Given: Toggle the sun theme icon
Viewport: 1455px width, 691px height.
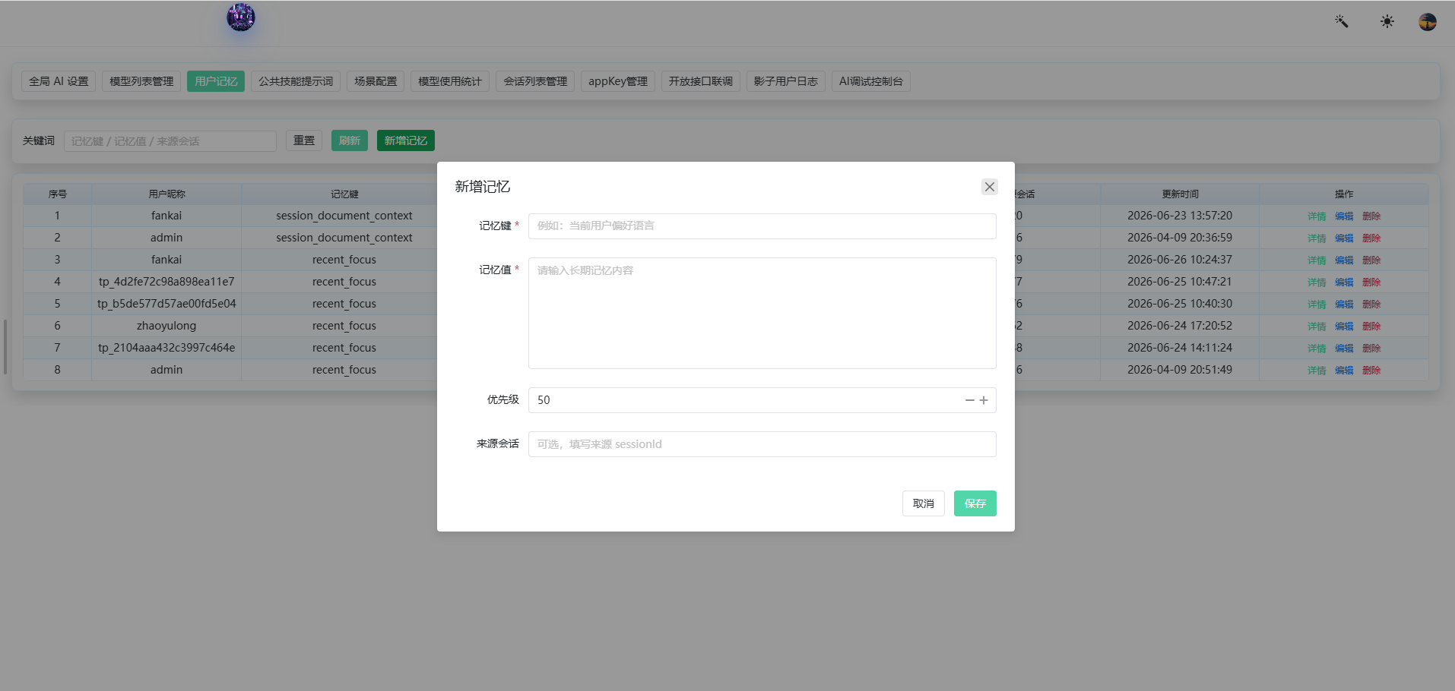Looking at the screenshot, I should click(1387, 21).
